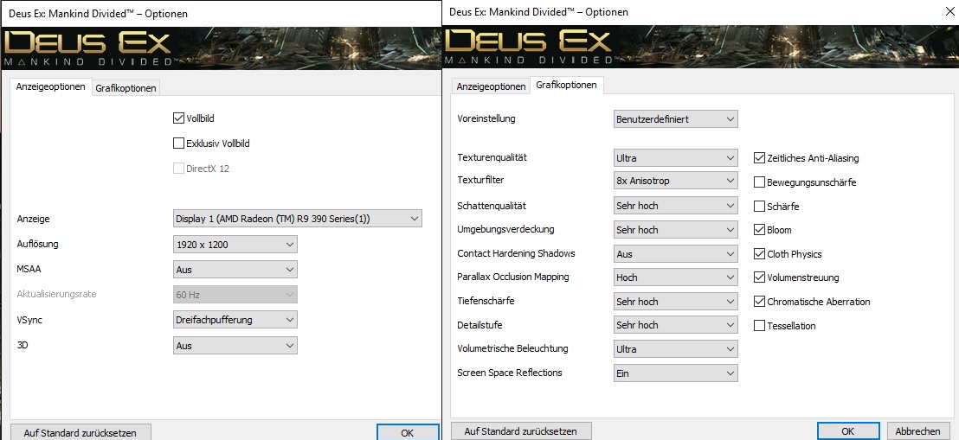The height and width of the screenshot is (440, 959).
Task: Click Auf Standard zurücksetzen in left window
Action: pyautogui.click(x=80, y=432)
